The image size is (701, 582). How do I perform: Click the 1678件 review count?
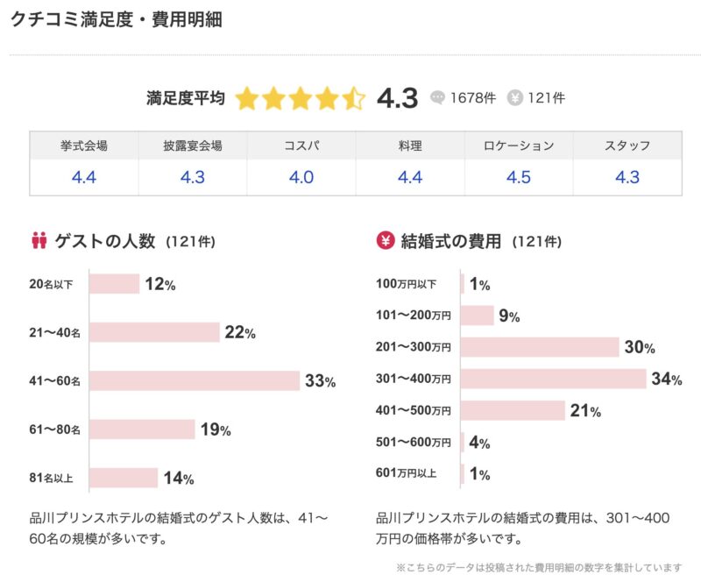pos(471,98)
